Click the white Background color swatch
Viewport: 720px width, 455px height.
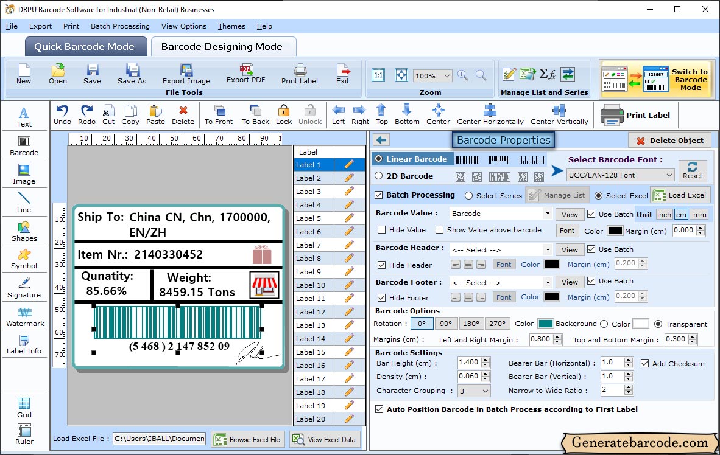coord(641,324)
